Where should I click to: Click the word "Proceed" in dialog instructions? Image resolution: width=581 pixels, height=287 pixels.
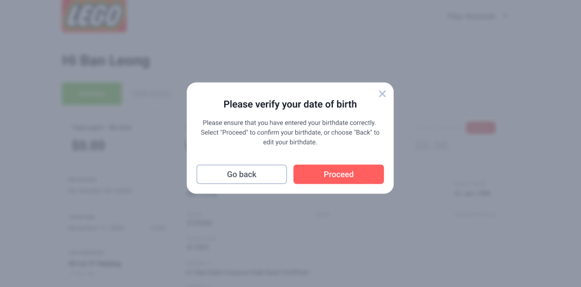pos(234,133)
